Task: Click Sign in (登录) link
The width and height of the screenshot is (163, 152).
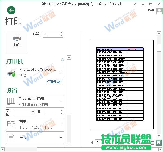Action: (151, 11)
